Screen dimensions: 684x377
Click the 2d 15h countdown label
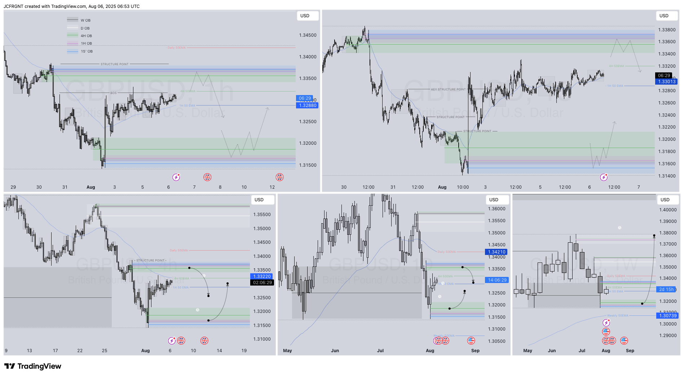click(666, 290)
